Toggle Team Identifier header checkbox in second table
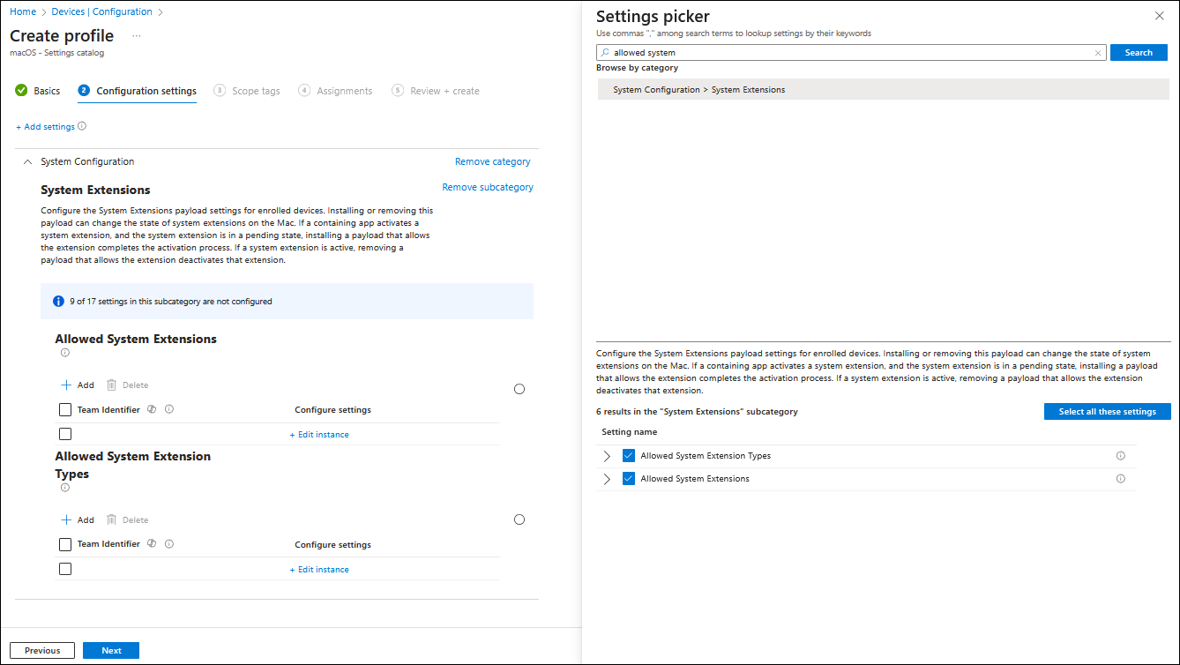The height and width of the screenshot is (665, 1180). [65, 545]
